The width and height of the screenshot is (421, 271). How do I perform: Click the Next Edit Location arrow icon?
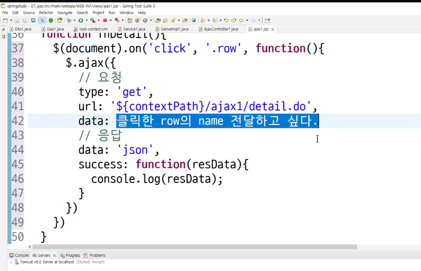(234, 20)
